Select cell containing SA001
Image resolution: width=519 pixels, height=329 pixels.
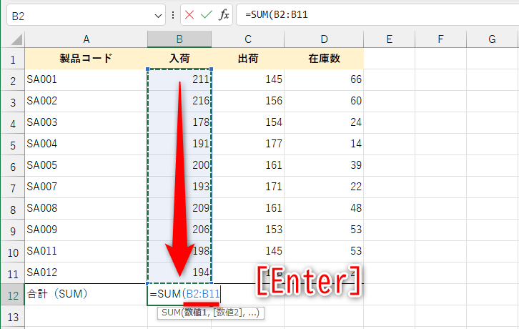click(86, 79)
